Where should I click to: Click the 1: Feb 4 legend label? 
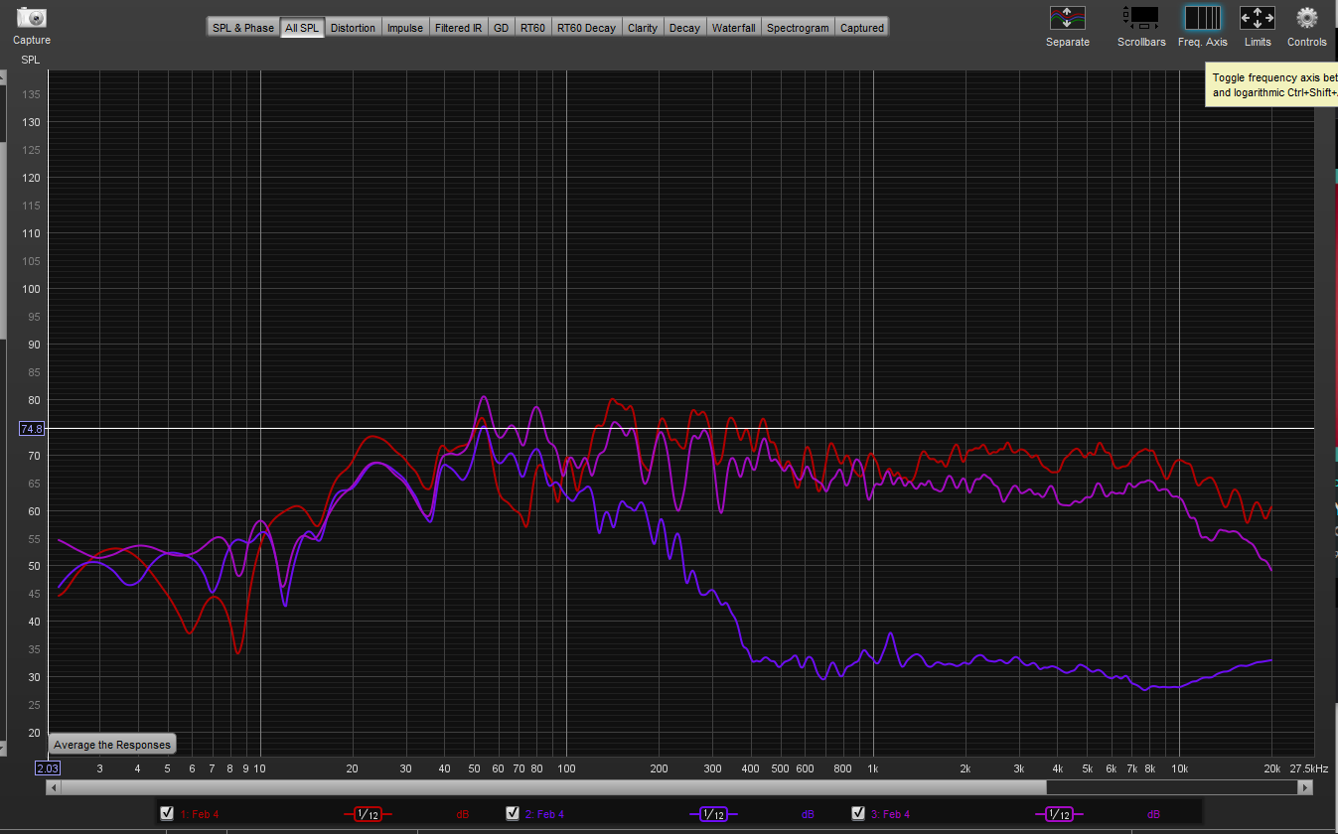(x=200, y=814)
